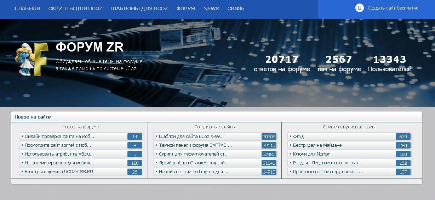Open topic 'Не оптимизировано для мобиль...'
This screenshot has width=435, height=200.
pos(60,163)
